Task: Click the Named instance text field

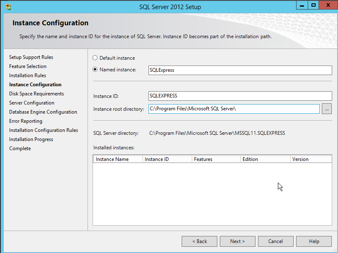Action: [x=240, y=70]
